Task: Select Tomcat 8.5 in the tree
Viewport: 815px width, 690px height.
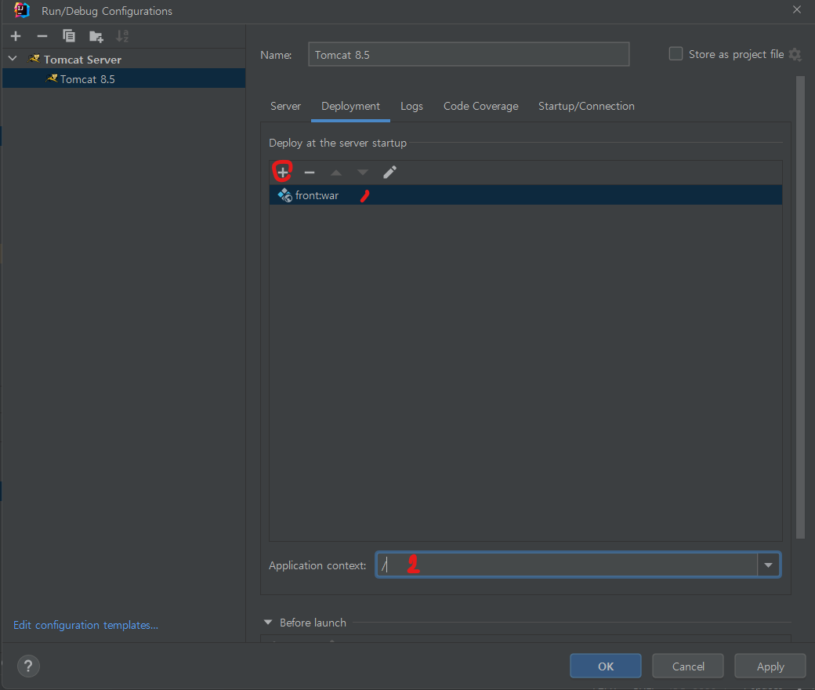Action: 124,79
